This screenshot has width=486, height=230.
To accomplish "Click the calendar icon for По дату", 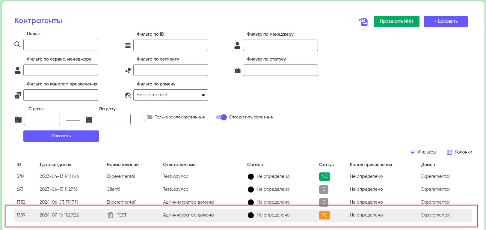I will pyautogui.click(x=89, y=119).
